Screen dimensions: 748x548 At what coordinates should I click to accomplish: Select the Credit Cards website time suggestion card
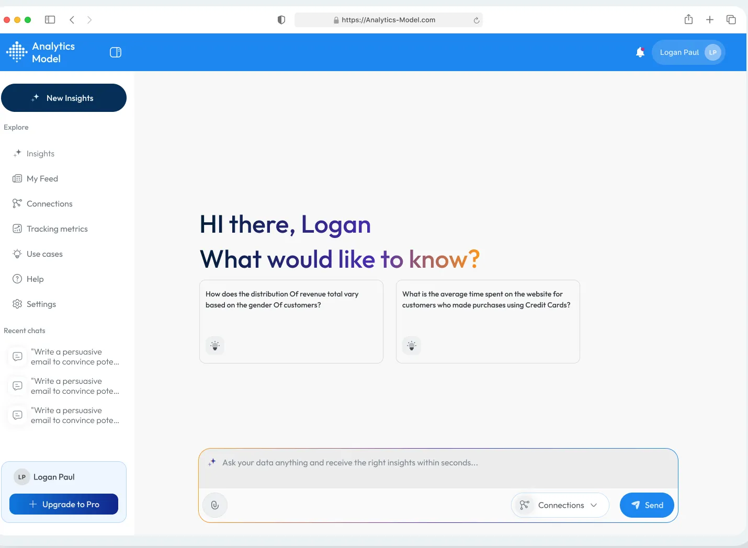click(x=488, y=322)
